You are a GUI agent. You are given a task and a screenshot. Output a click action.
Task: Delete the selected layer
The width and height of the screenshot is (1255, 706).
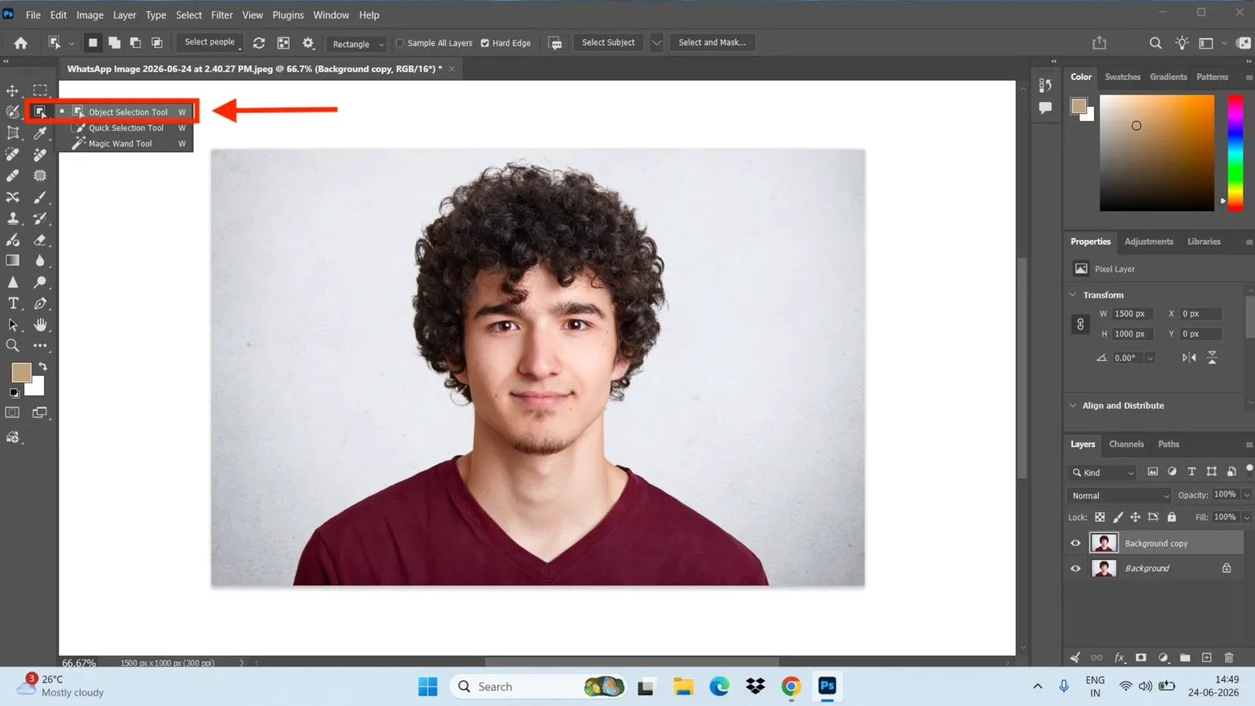[1229, 657]
